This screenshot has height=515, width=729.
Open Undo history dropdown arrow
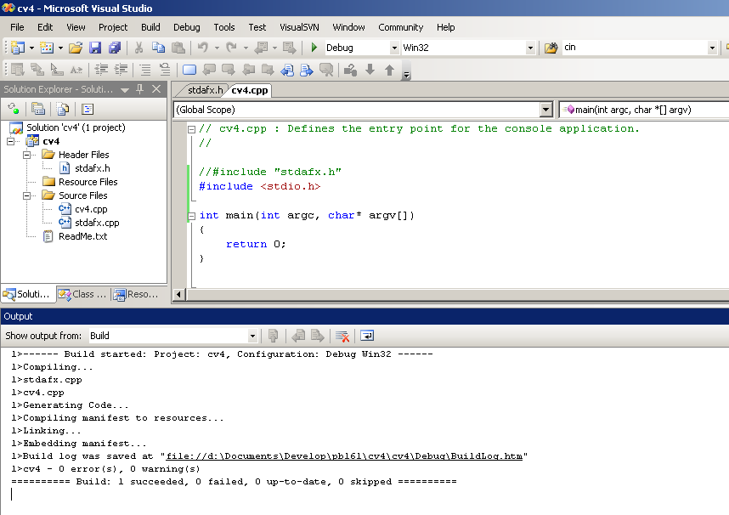tap(217, 48)
